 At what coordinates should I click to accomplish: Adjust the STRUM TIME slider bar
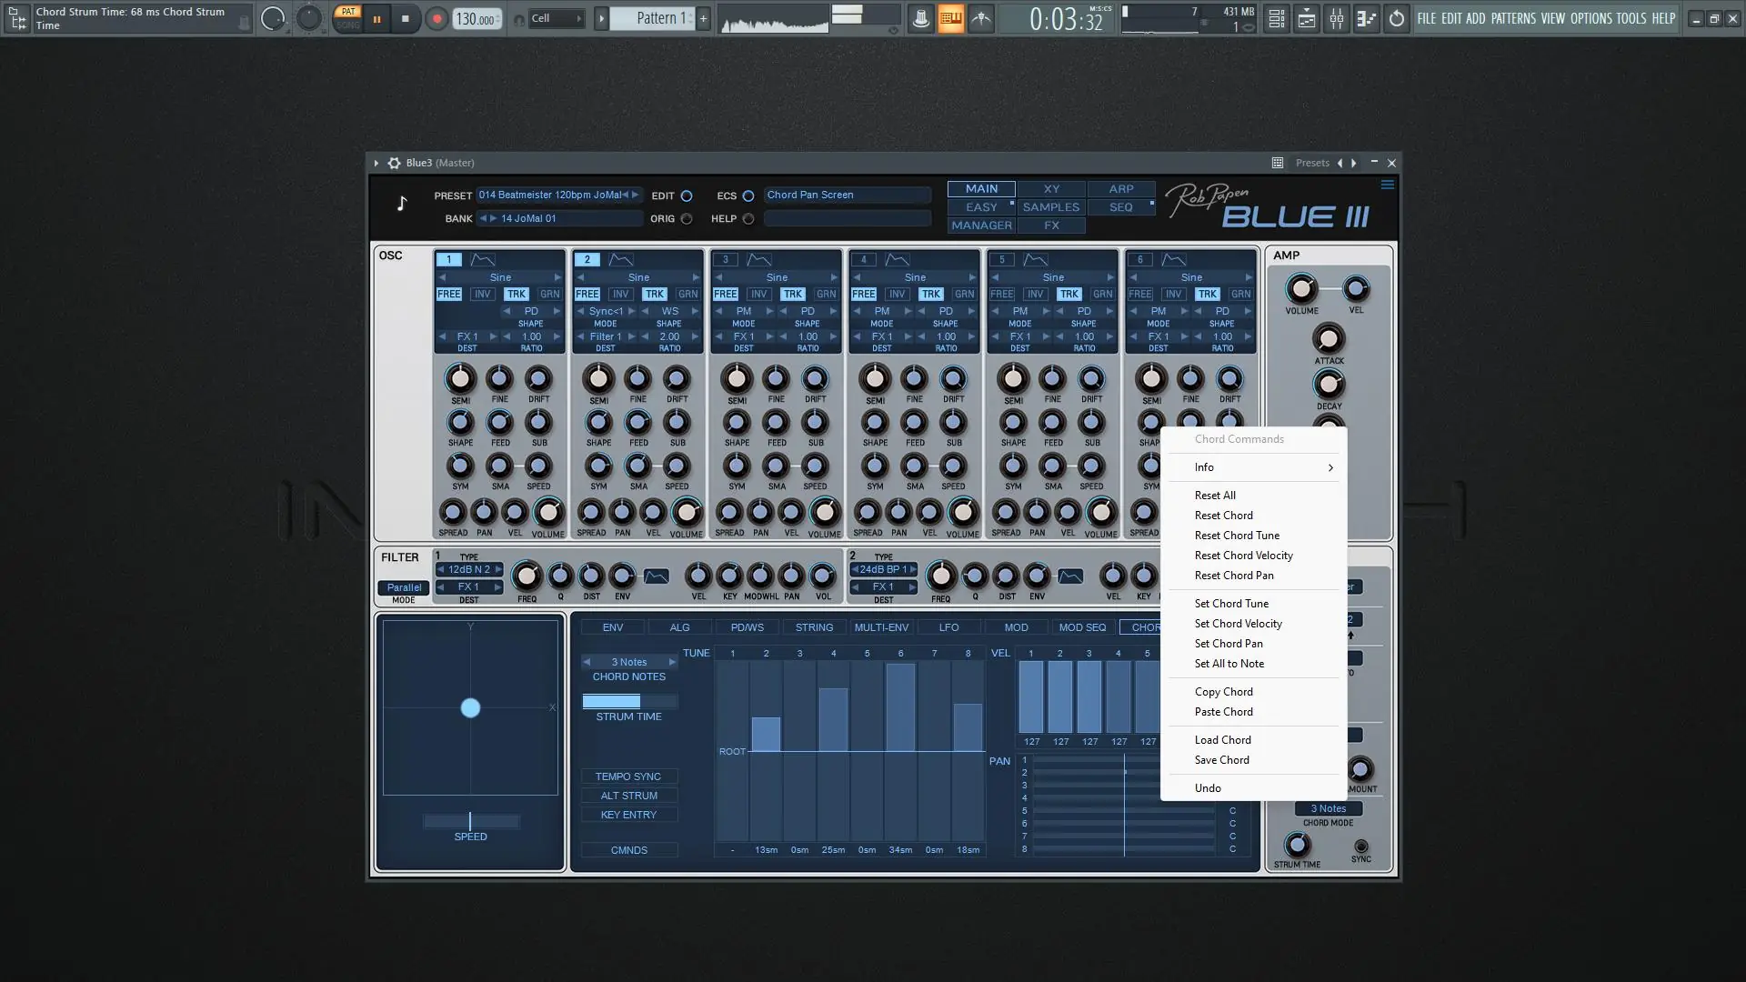629,702
